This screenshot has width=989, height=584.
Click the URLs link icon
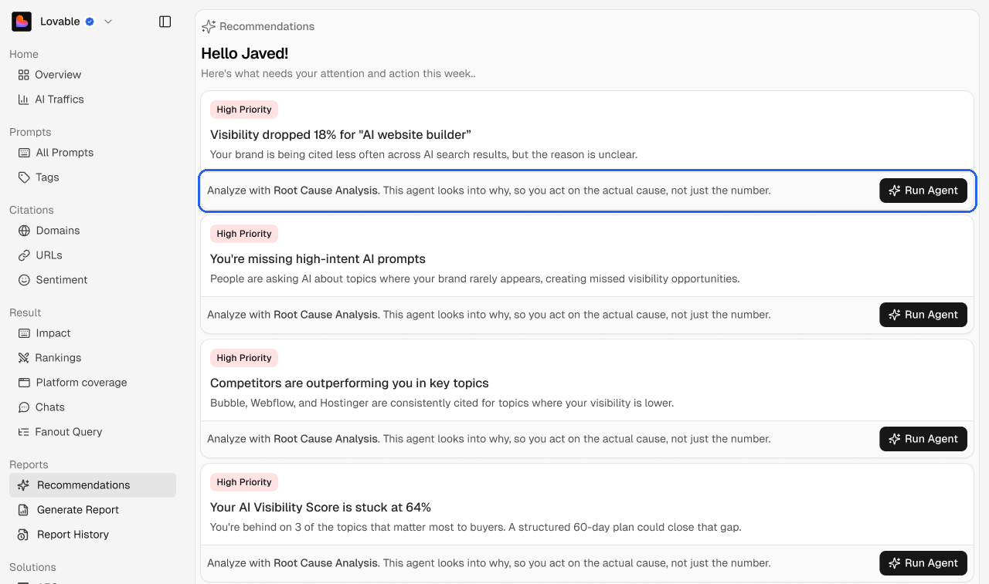tap(24, 255)
